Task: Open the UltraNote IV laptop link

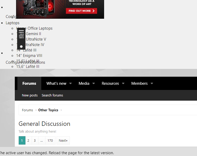Action: click(x=30, y=45)
